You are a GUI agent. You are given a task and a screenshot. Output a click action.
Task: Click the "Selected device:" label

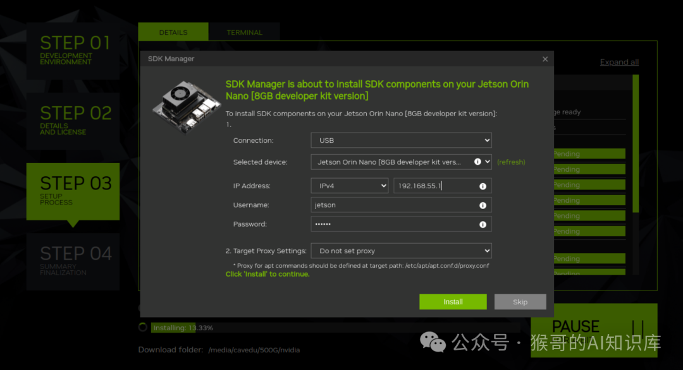260,162
